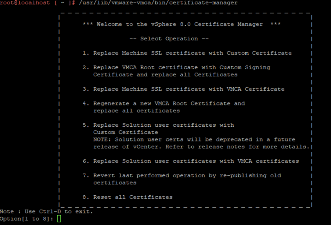Click the certificate-manager command path

tap(158, 3)
